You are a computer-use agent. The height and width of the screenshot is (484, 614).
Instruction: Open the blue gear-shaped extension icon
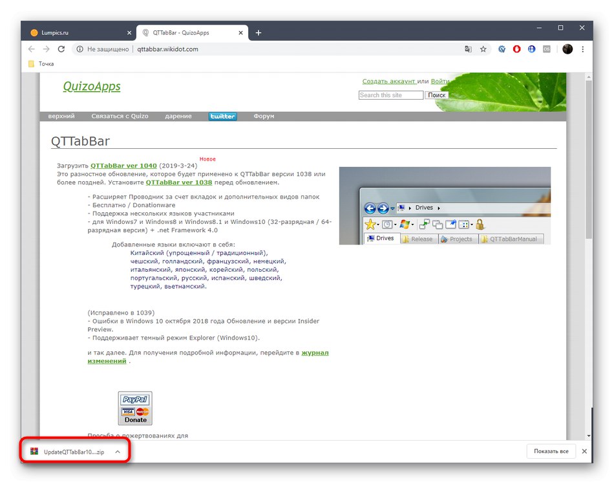coord(502,49)
